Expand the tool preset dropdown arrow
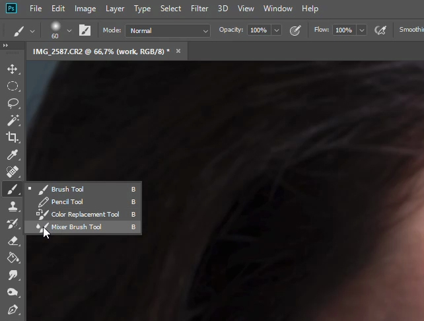The image size is (424, 321). (x=32, y=31)
